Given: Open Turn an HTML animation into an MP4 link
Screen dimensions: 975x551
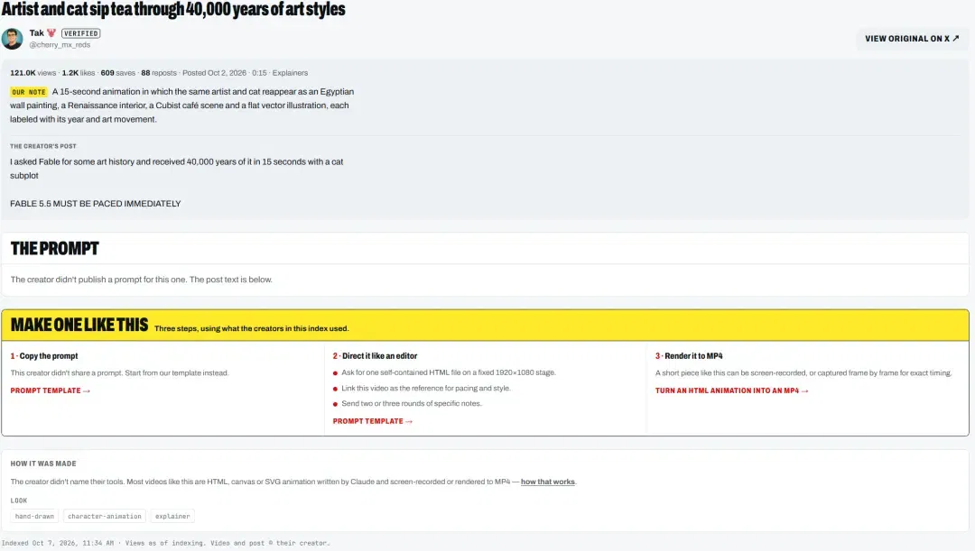Looking at the screenshot, I should click(x=732, y=390).
